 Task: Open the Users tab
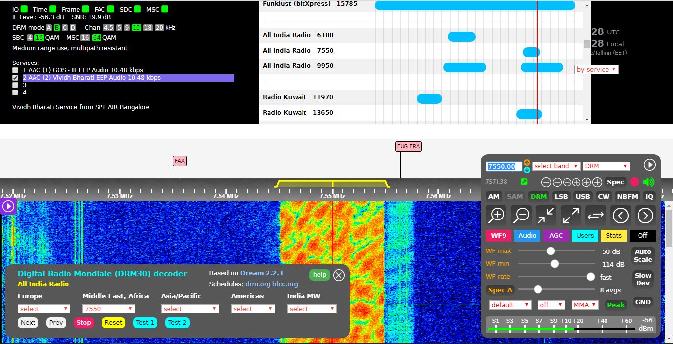[585, 235]
